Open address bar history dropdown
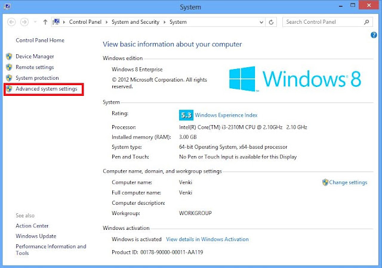The width and height of the screenshot is (382, 268). (x=261, y=22)
